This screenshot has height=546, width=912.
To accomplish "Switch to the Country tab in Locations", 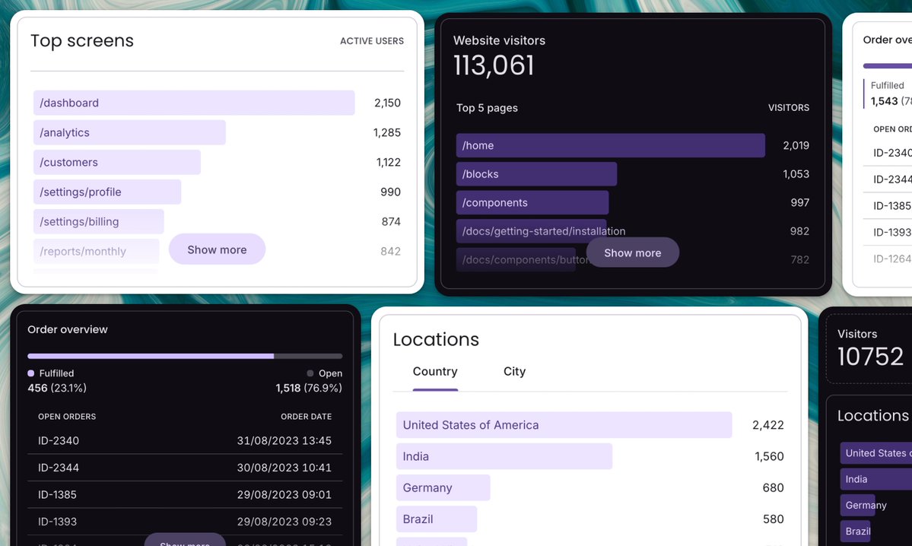I will click(435, 372).
